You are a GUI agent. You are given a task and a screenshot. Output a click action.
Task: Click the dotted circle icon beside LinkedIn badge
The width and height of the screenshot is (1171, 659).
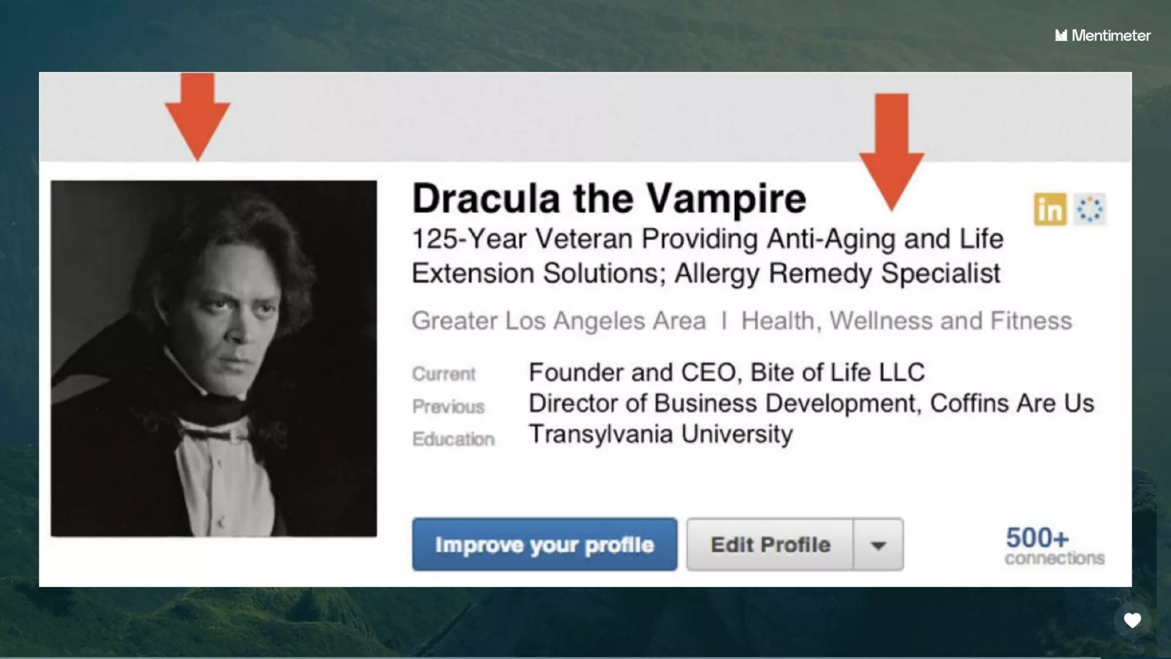pos(1089,209)
